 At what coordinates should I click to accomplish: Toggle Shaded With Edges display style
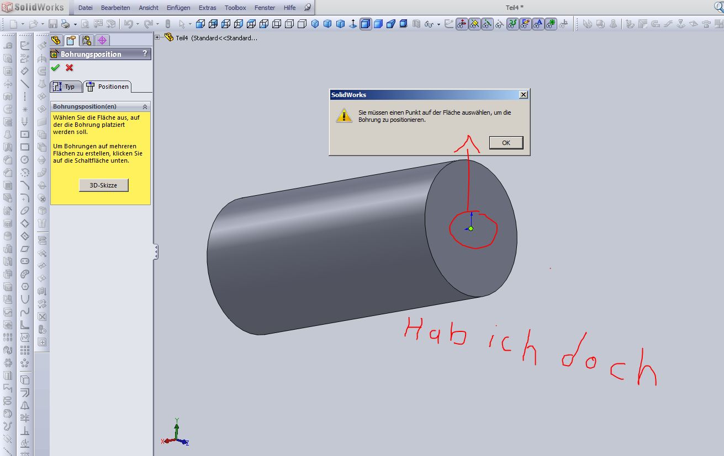tap(365, 24)
